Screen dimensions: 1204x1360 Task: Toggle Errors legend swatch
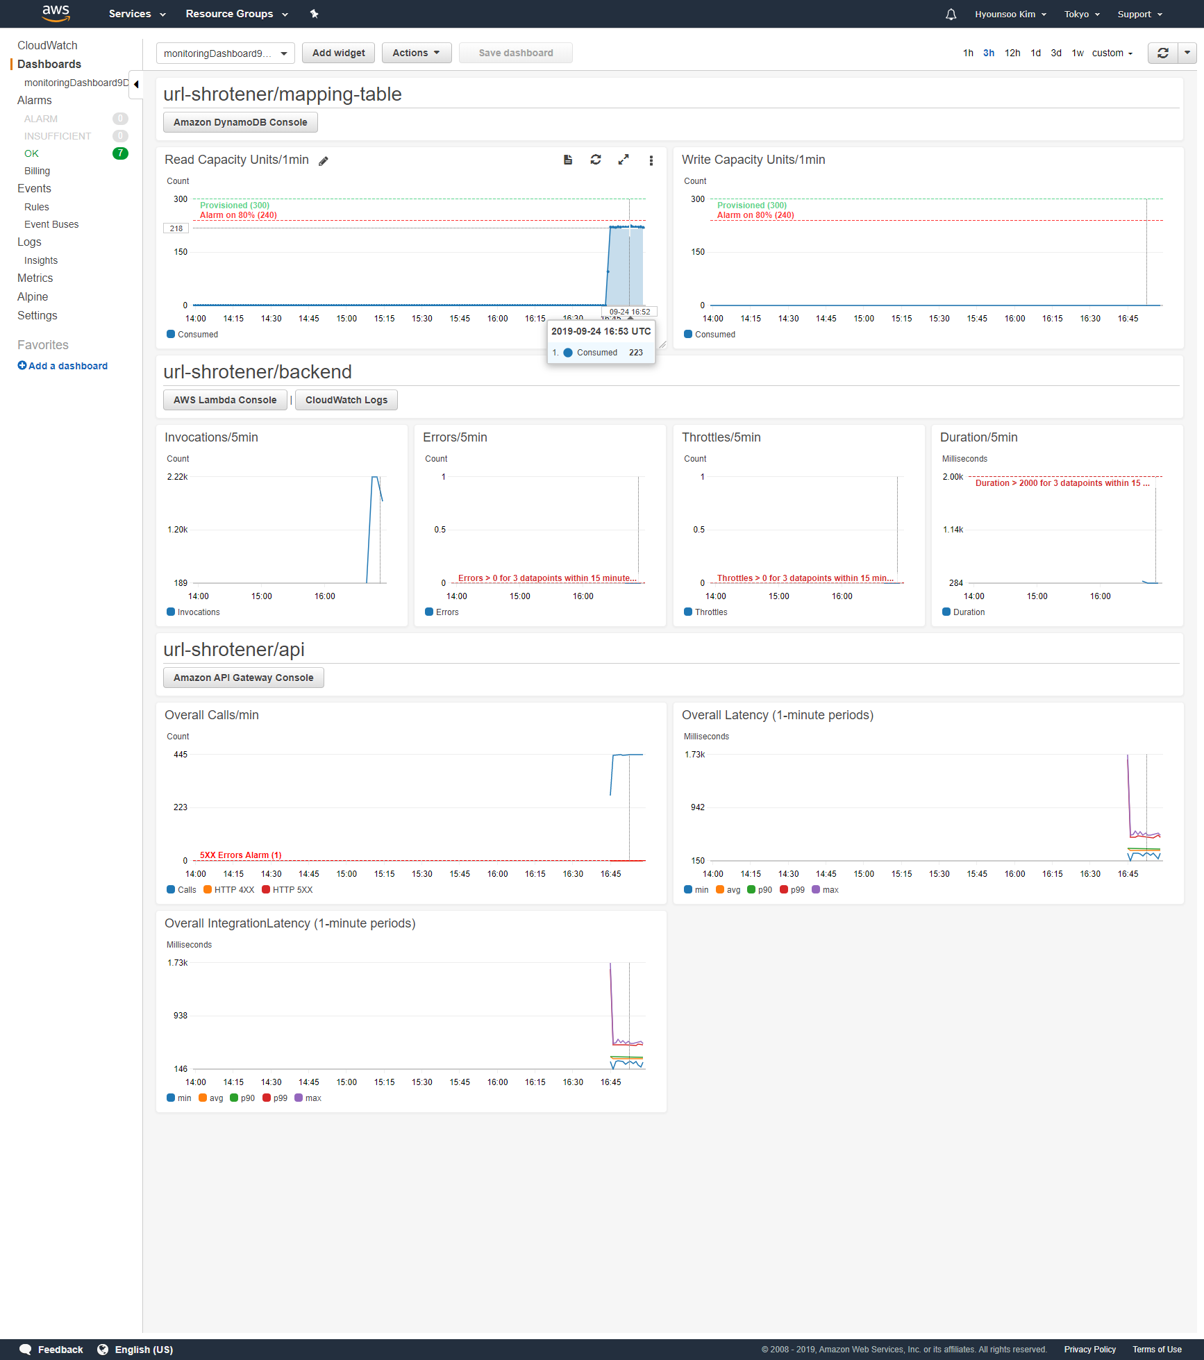pos(429,612)
